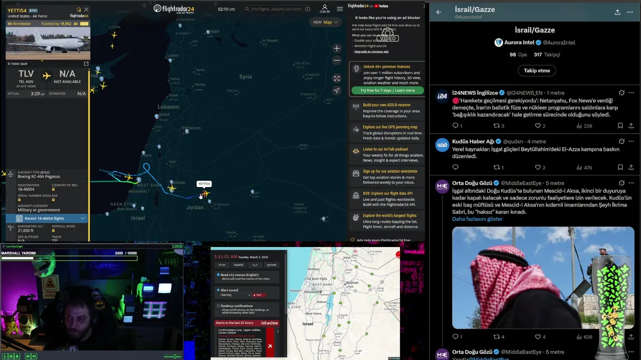Bookmark the i24NEWS İngilizce post
The image size is (641, 360).
620,126
